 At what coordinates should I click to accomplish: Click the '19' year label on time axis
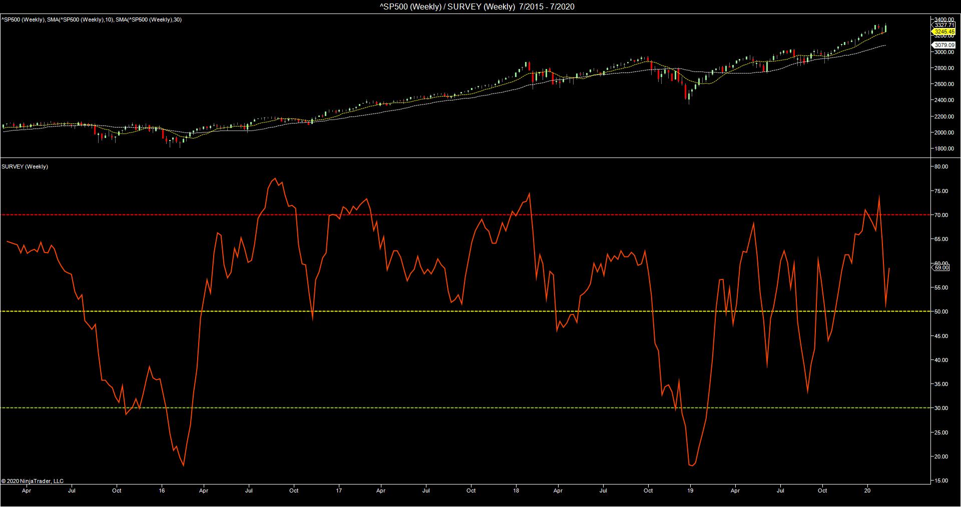pyautogui.click(x=691, y=490)
